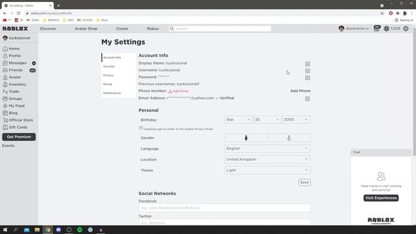Open the settings gear icon in Roblox header

406,29
